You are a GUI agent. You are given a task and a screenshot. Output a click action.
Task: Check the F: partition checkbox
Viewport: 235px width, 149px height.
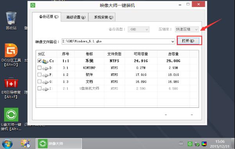pyautogui.click(x=39, y=75)
